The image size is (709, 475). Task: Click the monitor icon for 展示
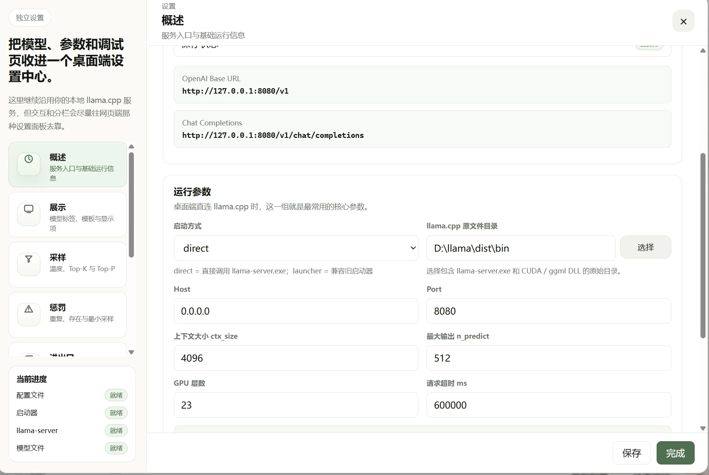29,209
